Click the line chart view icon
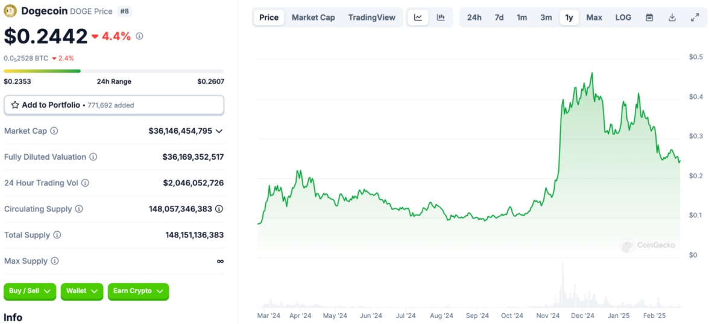709x324 pixels. tap(418, 17)
